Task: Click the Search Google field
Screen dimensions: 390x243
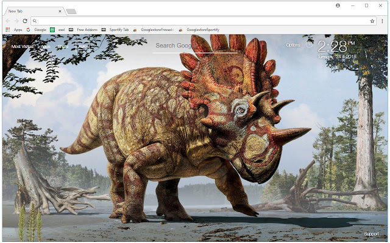Action: [195, 46]
